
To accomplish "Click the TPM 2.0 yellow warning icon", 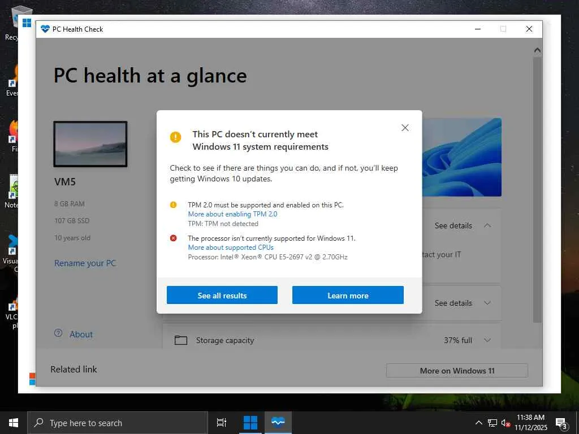I will (x=173, y=205).
